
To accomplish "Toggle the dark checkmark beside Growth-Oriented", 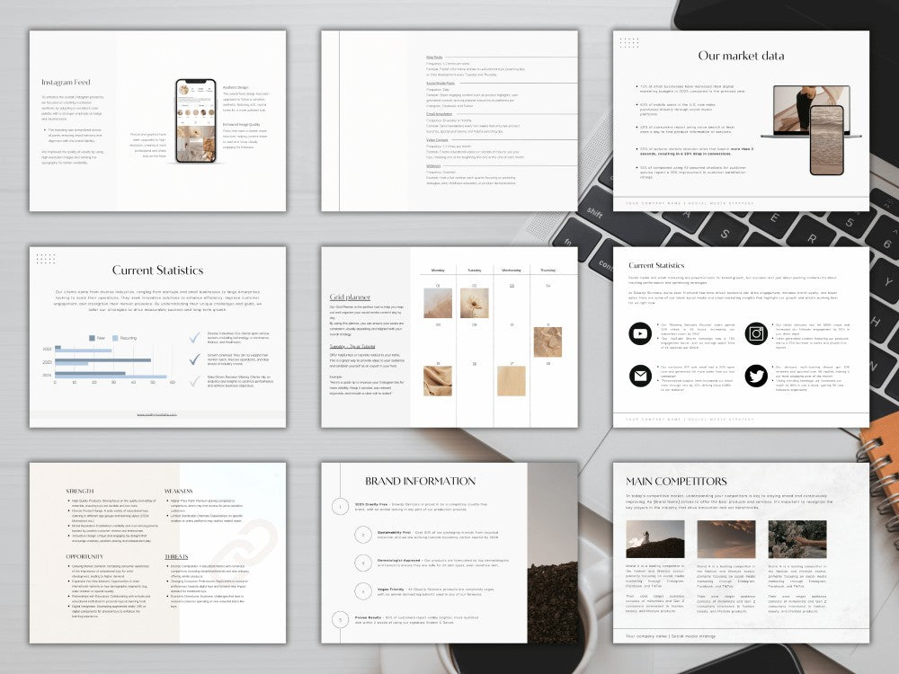I will pos(194,359).
